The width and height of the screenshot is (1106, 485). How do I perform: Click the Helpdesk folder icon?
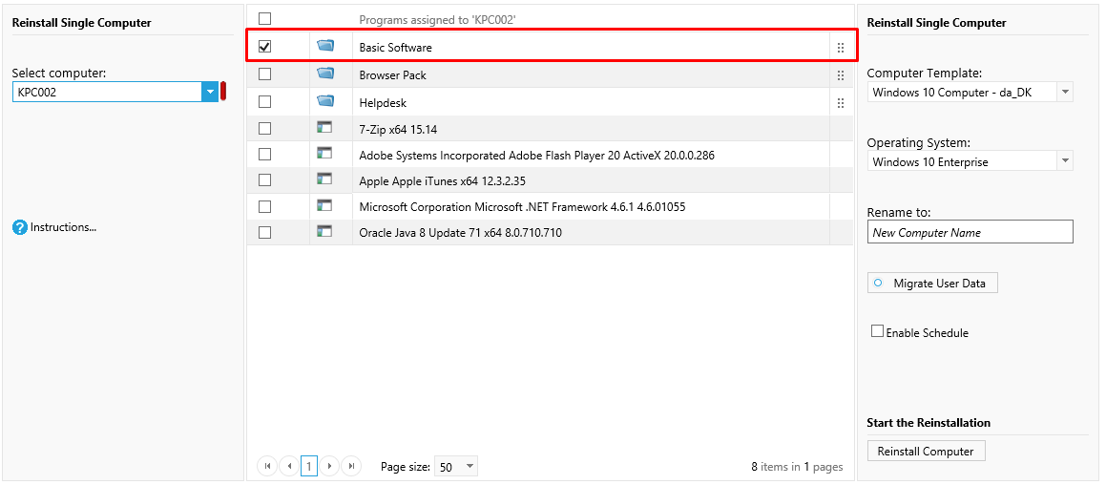[x=326, y=101]
